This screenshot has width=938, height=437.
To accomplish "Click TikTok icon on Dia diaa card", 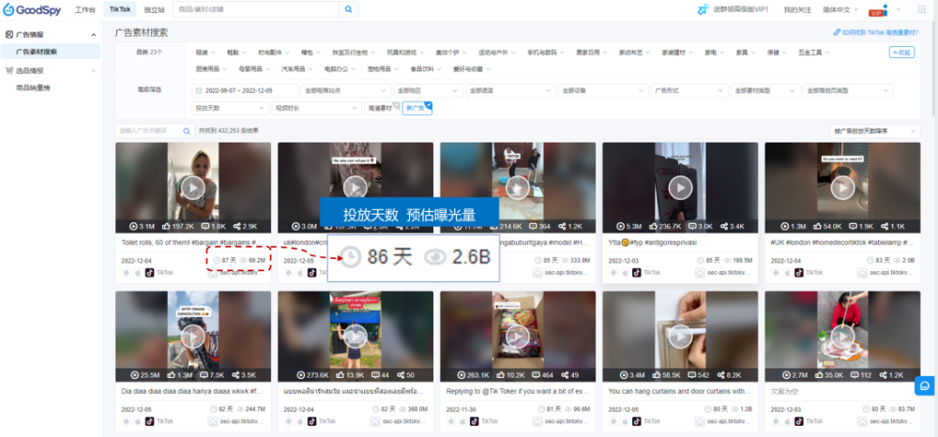I will (149, 421).
